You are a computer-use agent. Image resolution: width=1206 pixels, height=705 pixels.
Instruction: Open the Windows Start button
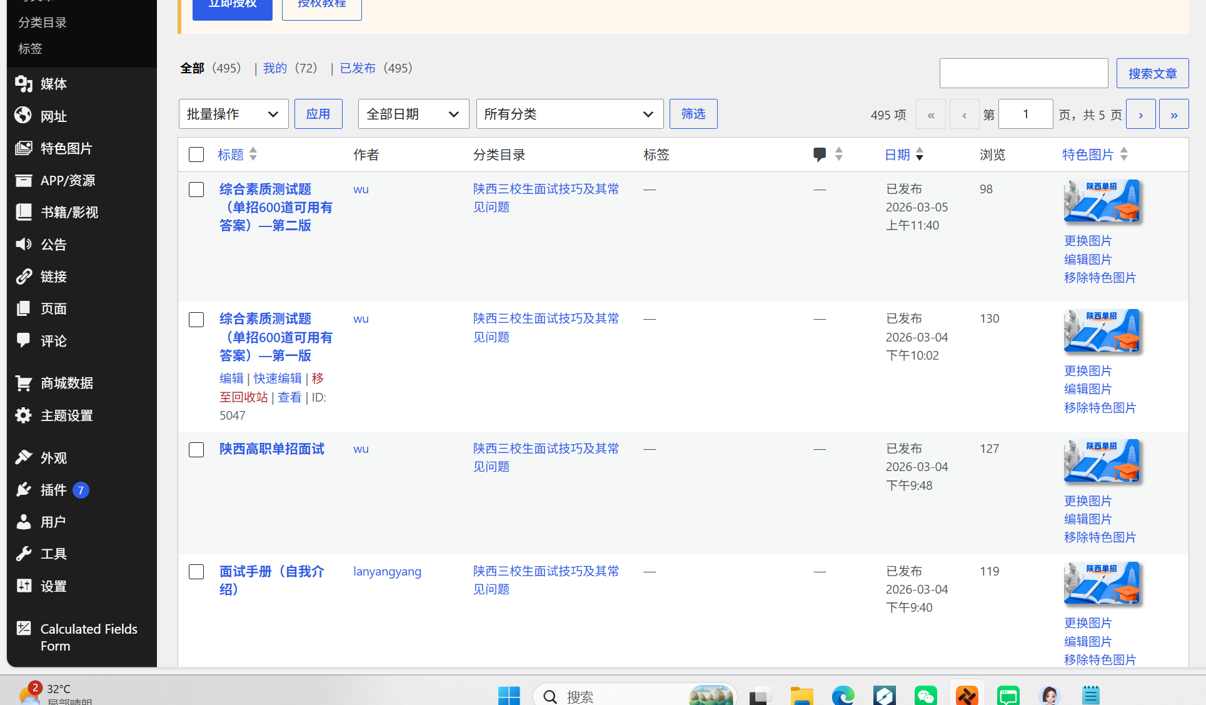pyautogui.click(x=509, y=696)
